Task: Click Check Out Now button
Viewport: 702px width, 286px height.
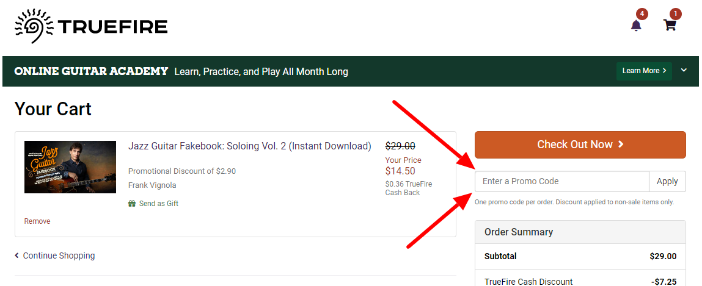Action: coord(580,145)
